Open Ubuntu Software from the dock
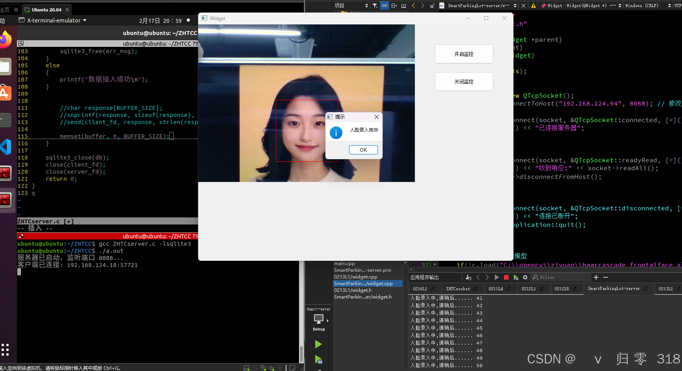The width and height of the screenshot is (682, 371). [5, 93]
